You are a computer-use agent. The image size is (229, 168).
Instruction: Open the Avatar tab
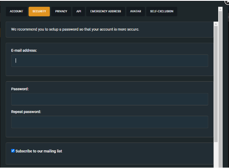[x=135, y=11]
